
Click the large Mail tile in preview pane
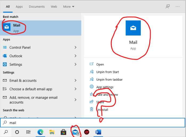point(133,28)
